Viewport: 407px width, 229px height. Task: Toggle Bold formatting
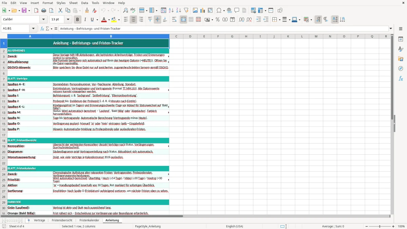pos(77,20)
